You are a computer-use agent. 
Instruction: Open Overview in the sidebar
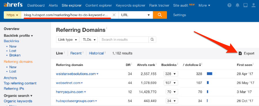(12, 29)
